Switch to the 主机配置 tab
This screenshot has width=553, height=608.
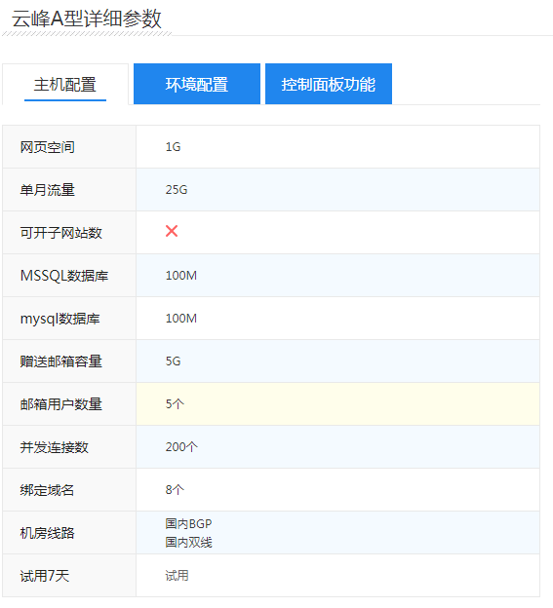[x=65, y=84]
